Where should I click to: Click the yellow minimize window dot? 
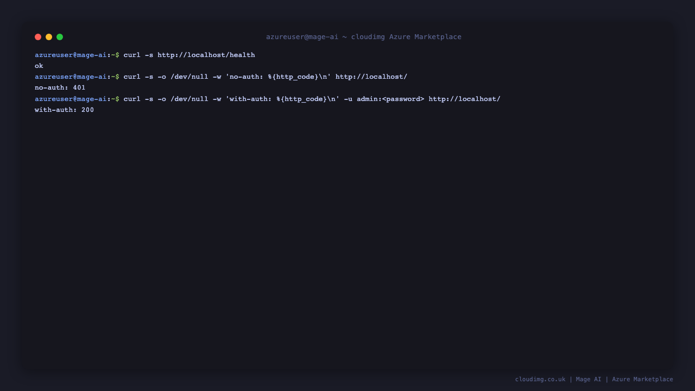tap(49, 37)
